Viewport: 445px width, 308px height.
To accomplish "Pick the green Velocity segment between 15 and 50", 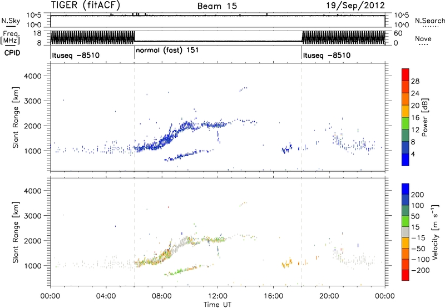I will point(406,221).
